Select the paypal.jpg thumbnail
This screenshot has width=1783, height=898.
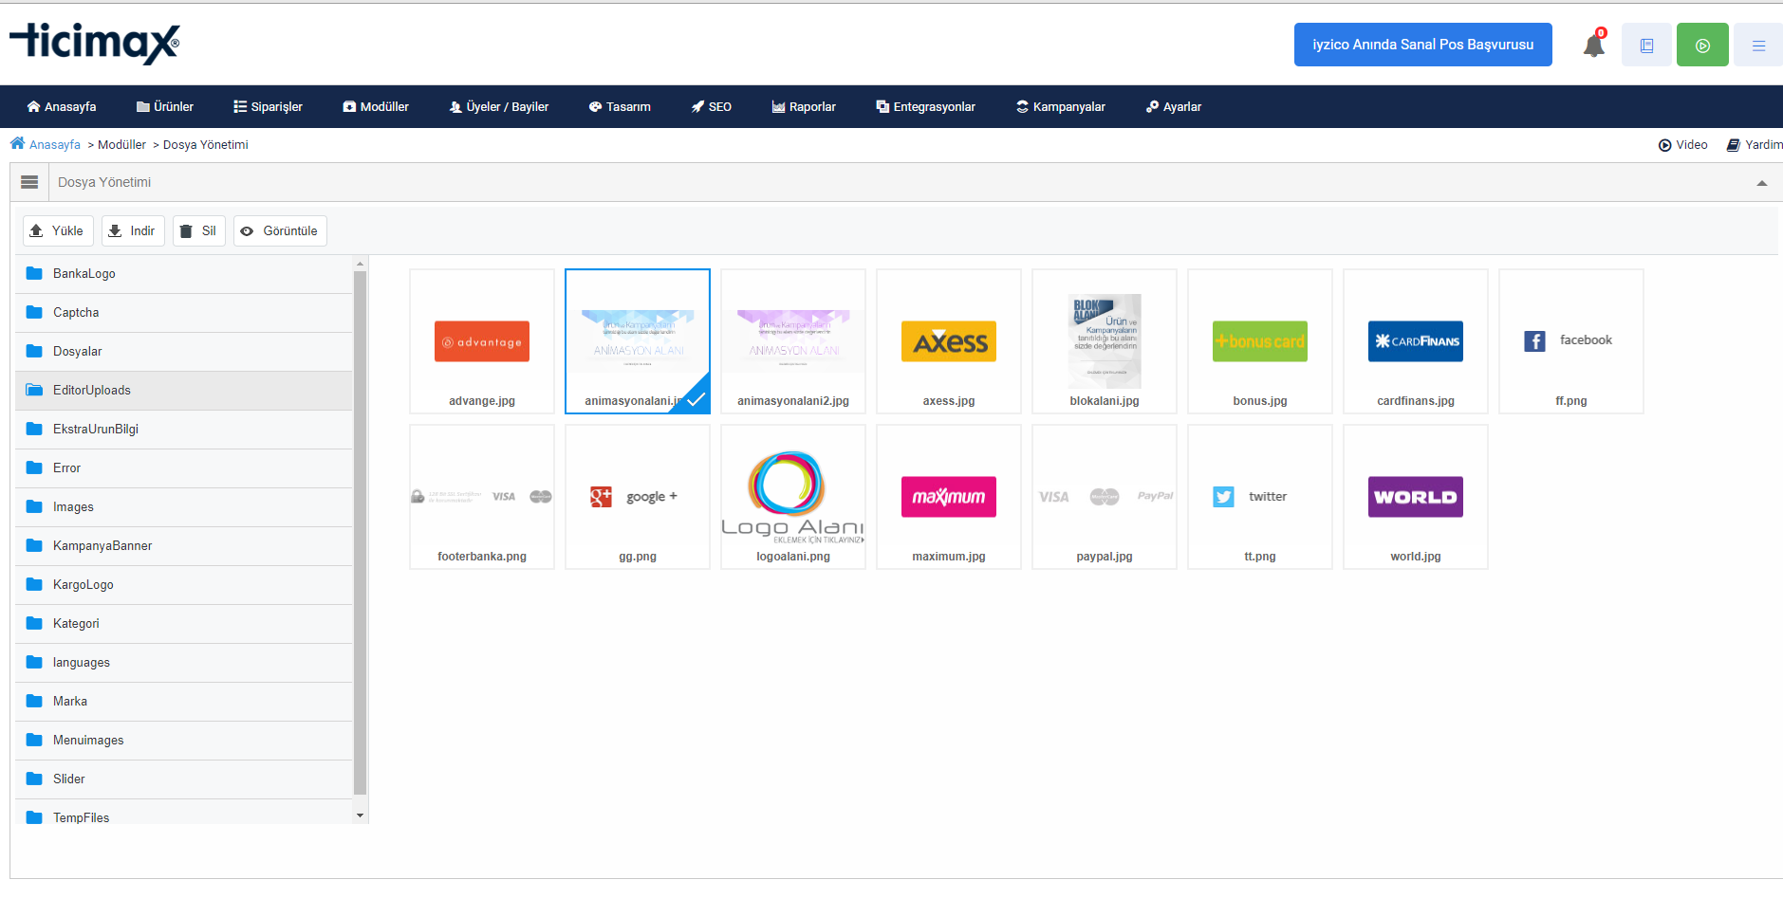click(1105, 497)
